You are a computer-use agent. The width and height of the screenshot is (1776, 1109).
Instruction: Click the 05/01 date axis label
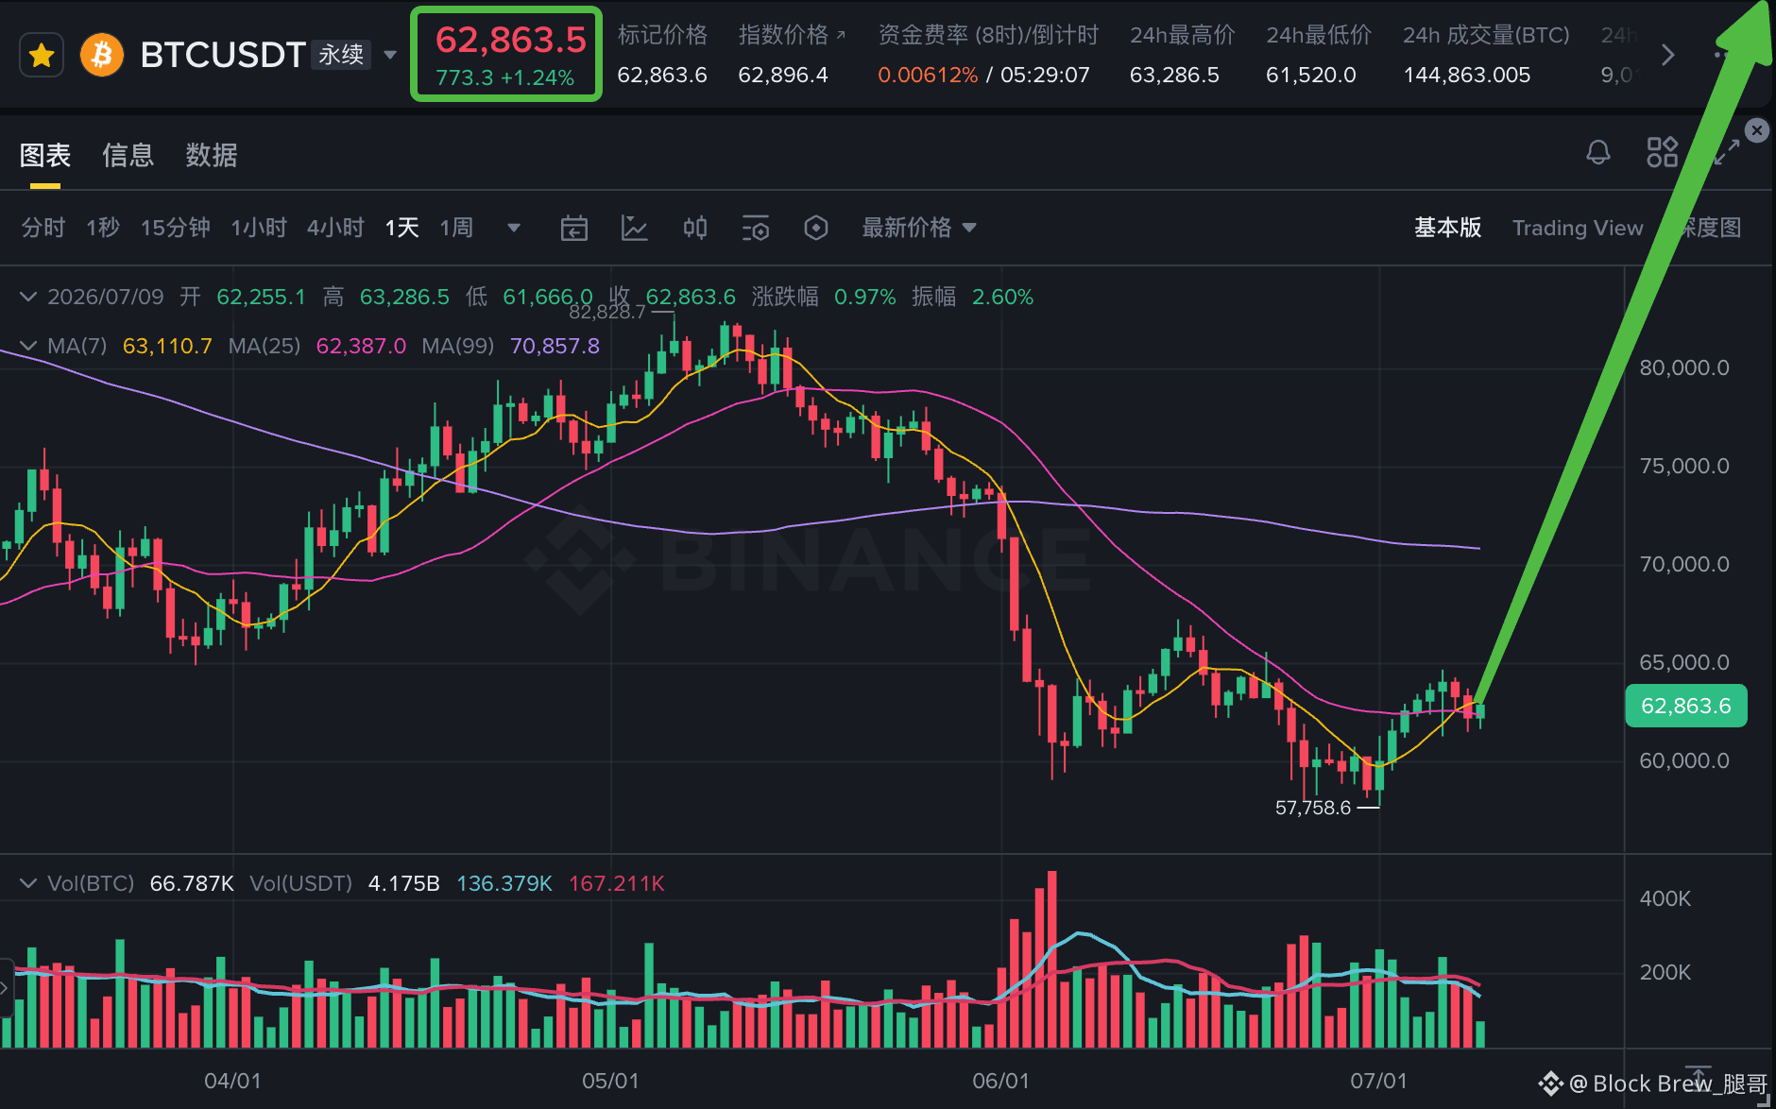(x=610, y=1081)
